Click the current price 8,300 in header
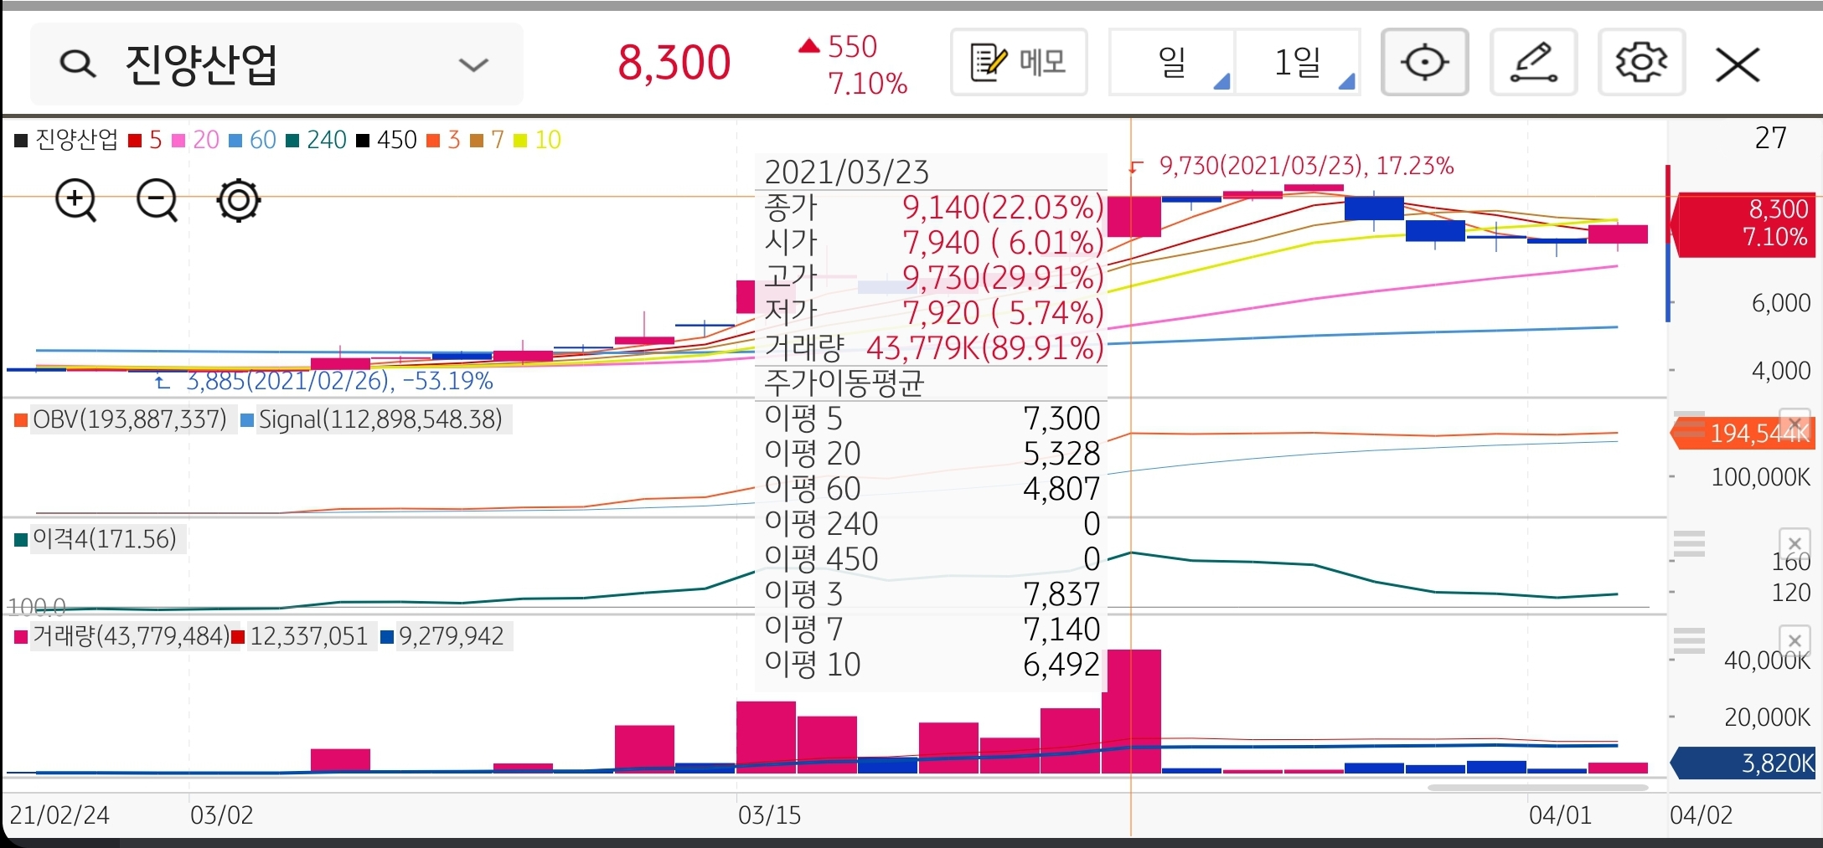The width and height of the screenshot is (1823, 848). click(674, 63)
